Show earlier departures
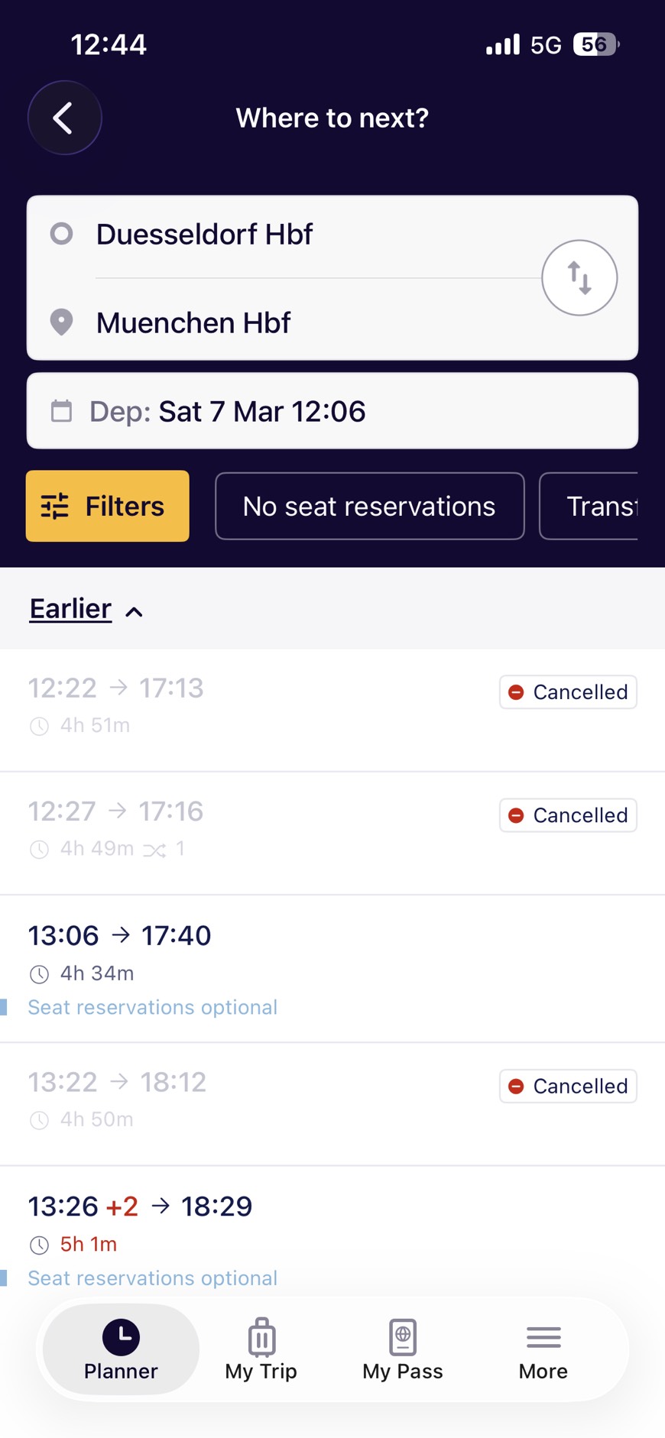 [x=70, y=609]
